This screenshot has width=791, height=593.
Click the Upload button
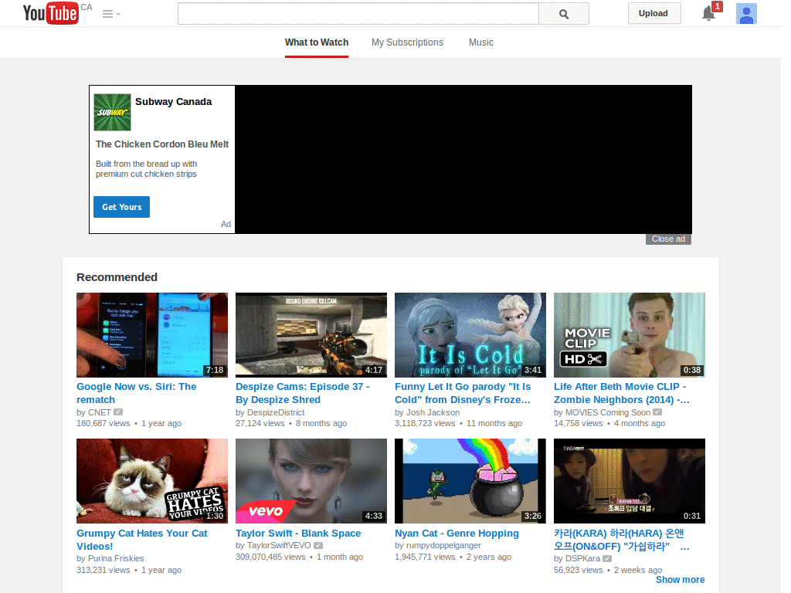tap(654, 13)
